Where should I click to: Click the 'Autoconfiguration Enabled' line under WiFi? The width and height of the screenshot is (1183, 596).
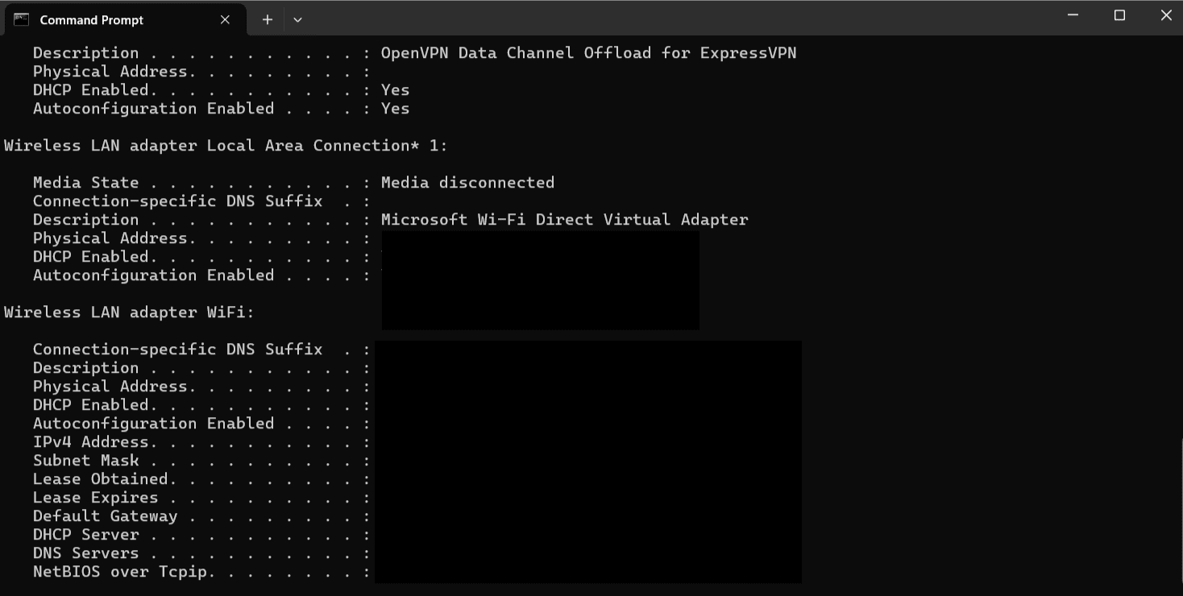click(x=153, y=423)
